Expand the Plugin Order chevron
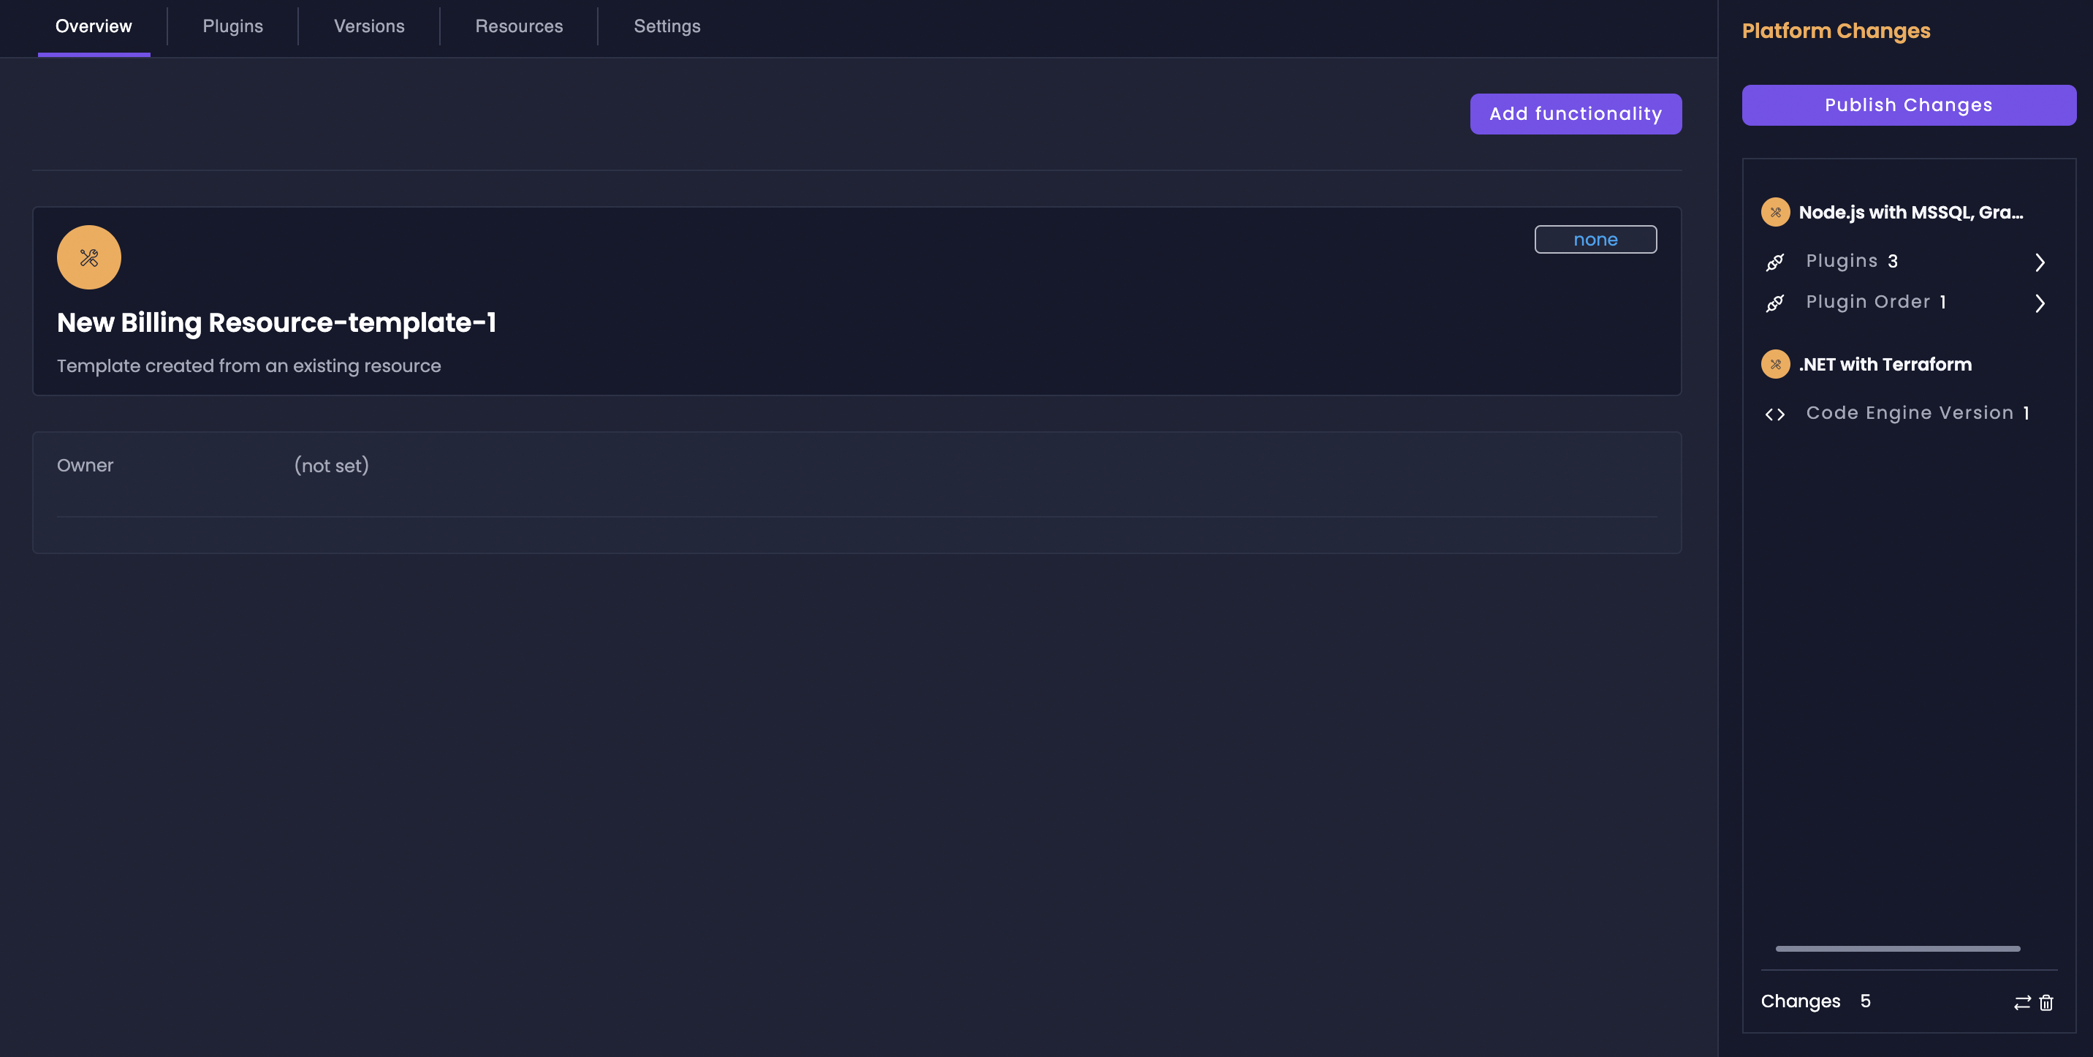The image size is (2093, 1057). pyautogui.click(x=2040, y=302)
